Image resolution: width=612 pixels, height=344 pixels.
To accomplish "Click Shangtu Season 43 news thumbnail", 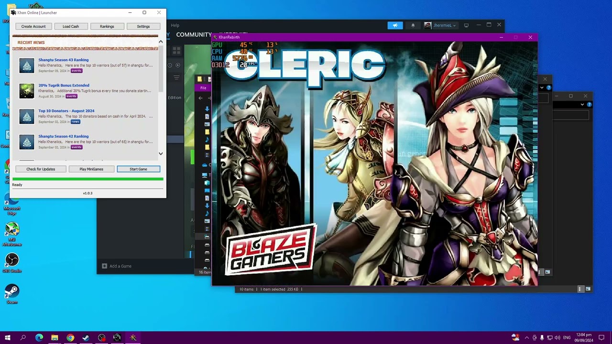I will [x=27, y=65].
